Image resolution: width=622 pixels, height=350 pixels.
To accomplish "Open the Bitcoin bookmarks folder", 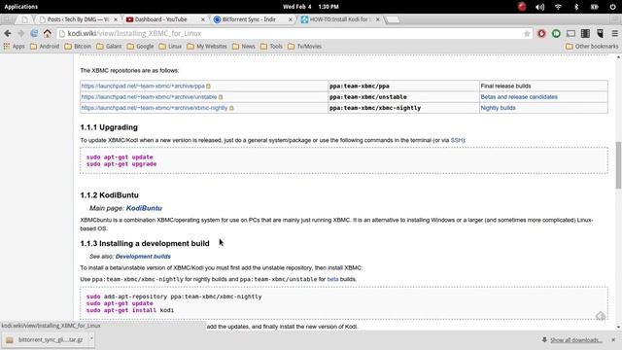I will (x=78, y=47).
